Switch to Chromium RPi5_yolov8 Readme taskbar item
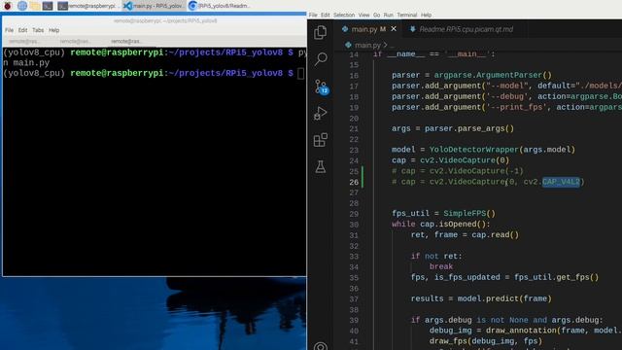The width and height of the screenshot is (622, 350). coord(219,6)
